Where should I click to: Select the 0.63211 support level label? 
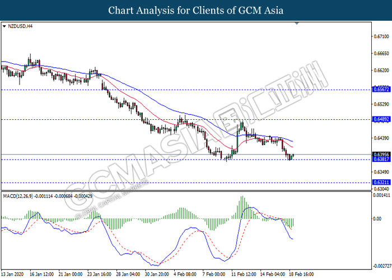(381, 182)
